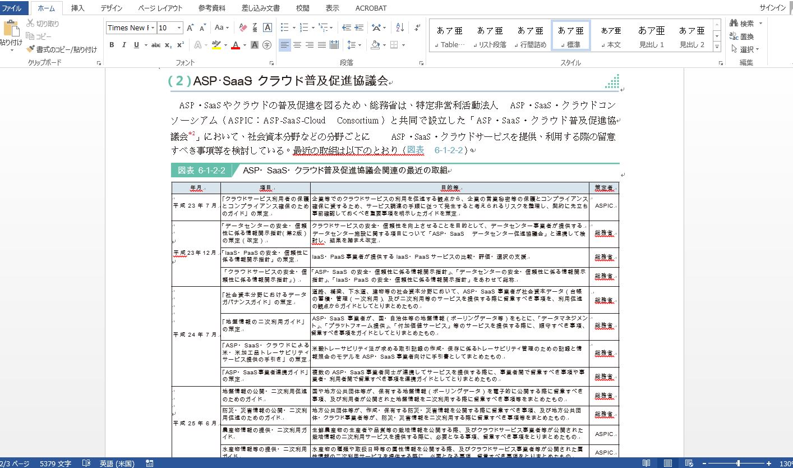Expand highlight color dropdown arrow

(225, 45)
